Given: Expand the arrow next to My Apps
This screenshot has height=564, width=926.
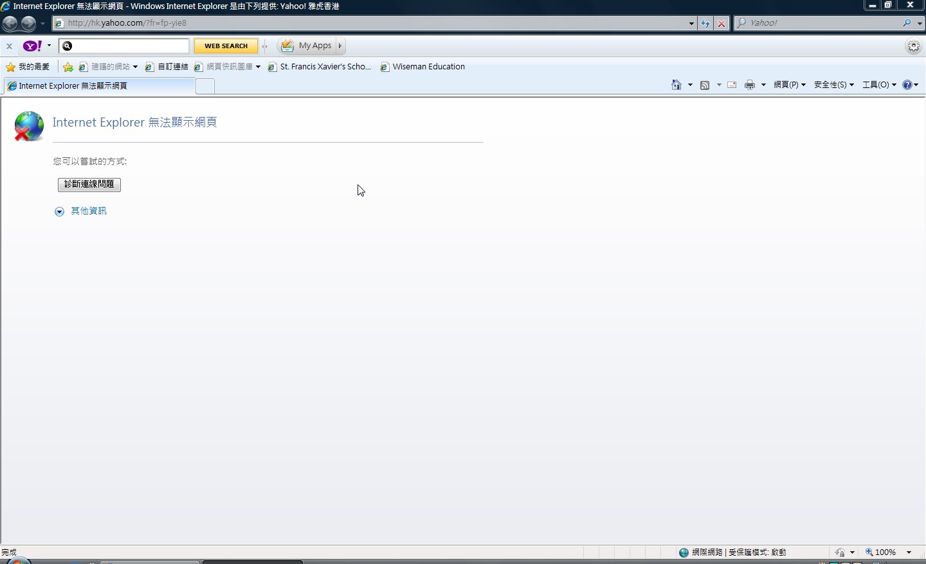Looking at the screenshot, I should tap(340, 46).
